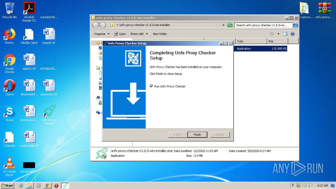The image size is (336, 189).
Task: Click Open in the Explorer toolbar
Action: (120, 34)
